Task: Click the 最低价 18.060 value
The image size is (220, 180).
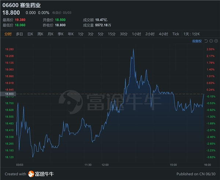Action: [20, 25]
